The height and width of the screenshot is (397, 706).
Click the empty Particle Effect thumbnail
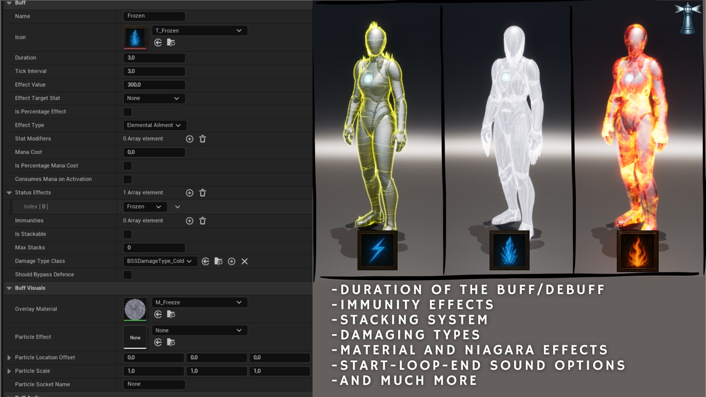(135, 337)
